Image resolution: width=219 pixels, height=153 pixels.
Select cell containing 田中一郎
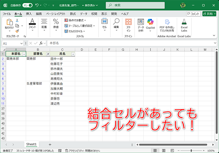[x=62, y=59]
